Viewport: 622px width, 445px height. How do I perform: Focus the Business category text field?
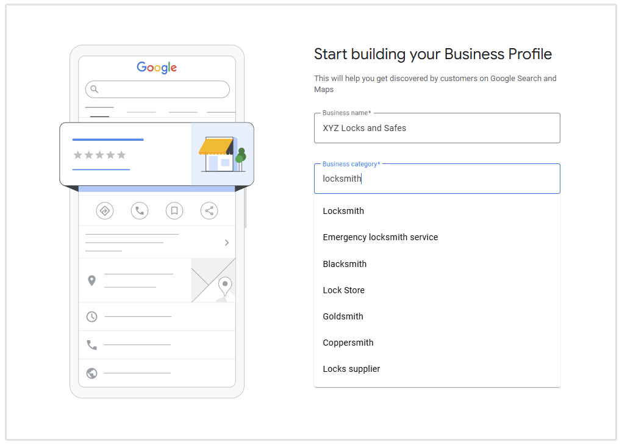click(x=437, y=179)
